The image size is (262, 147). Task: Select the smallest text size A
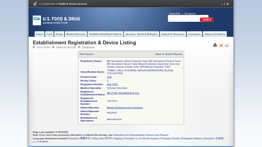pos(222,4)
